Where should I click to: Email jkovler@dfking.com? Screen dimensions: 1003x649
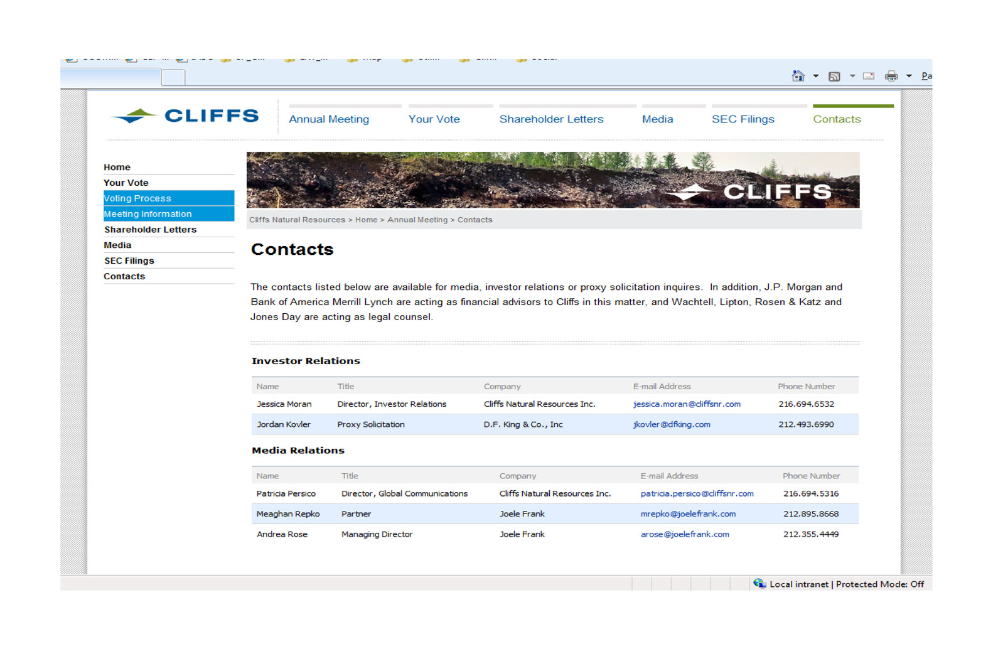672,424
